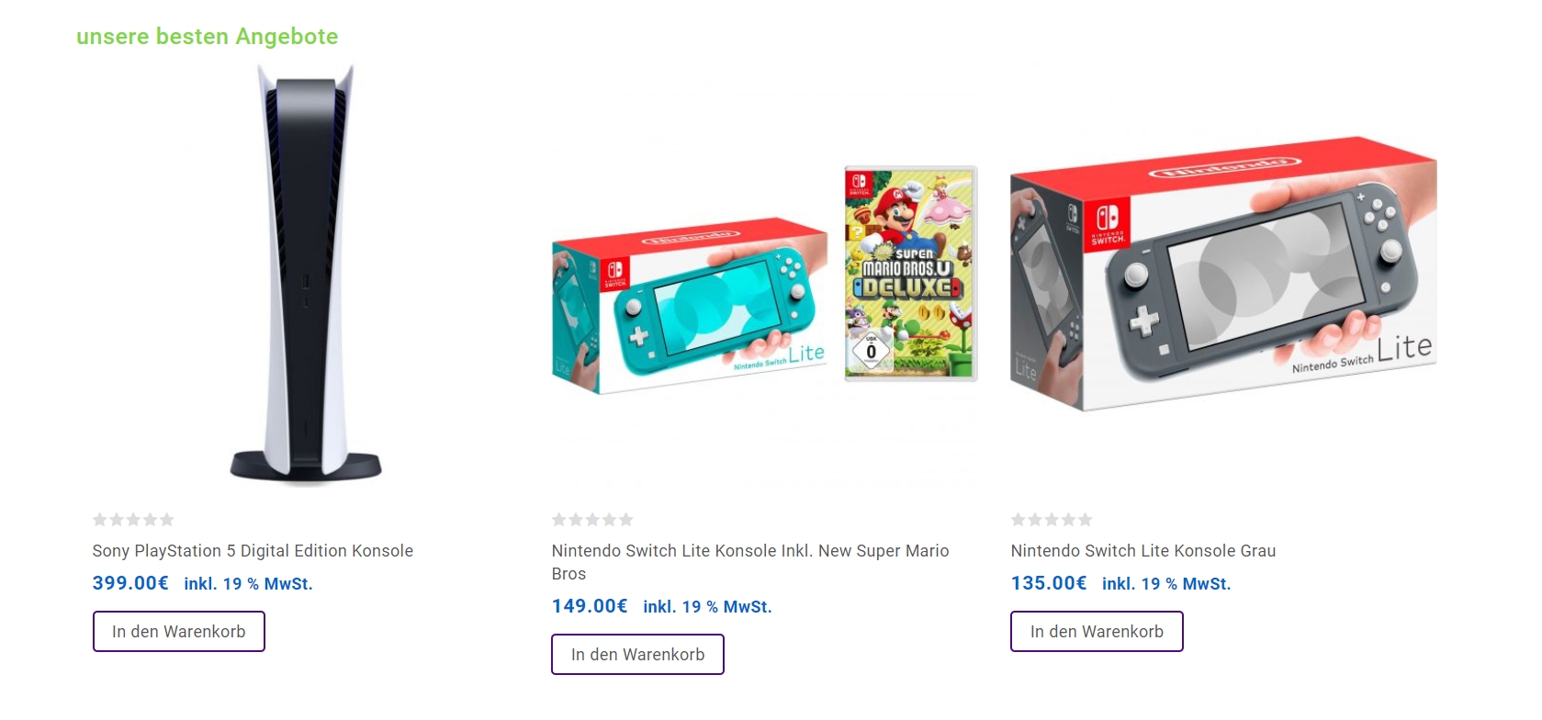1542x720 pixels.
Task: Open the turquoise Switch Lite box image
Action: tap(690, 306)
